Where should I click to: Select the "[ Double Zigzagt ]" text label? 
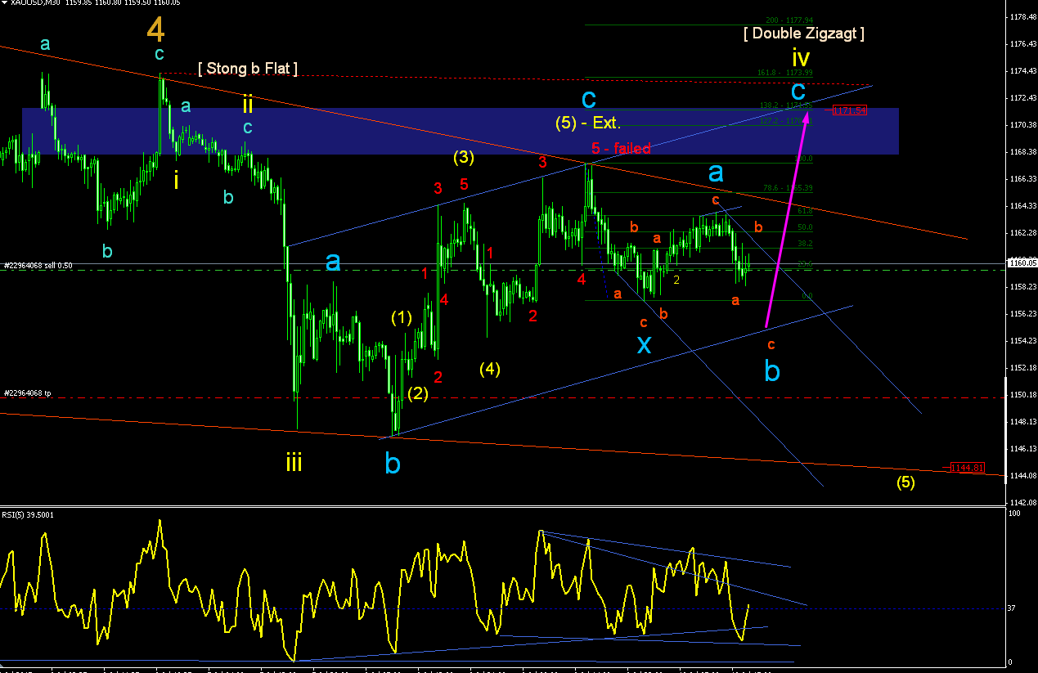coord(803,34)
